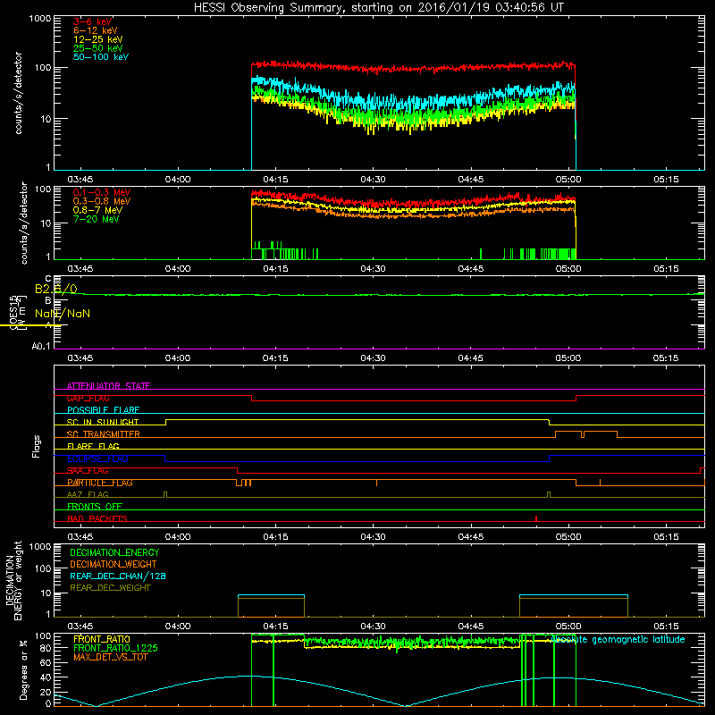The image size is (715, 715).
Task: Select the 3-6 keV legend label
Action: [93, 21]
